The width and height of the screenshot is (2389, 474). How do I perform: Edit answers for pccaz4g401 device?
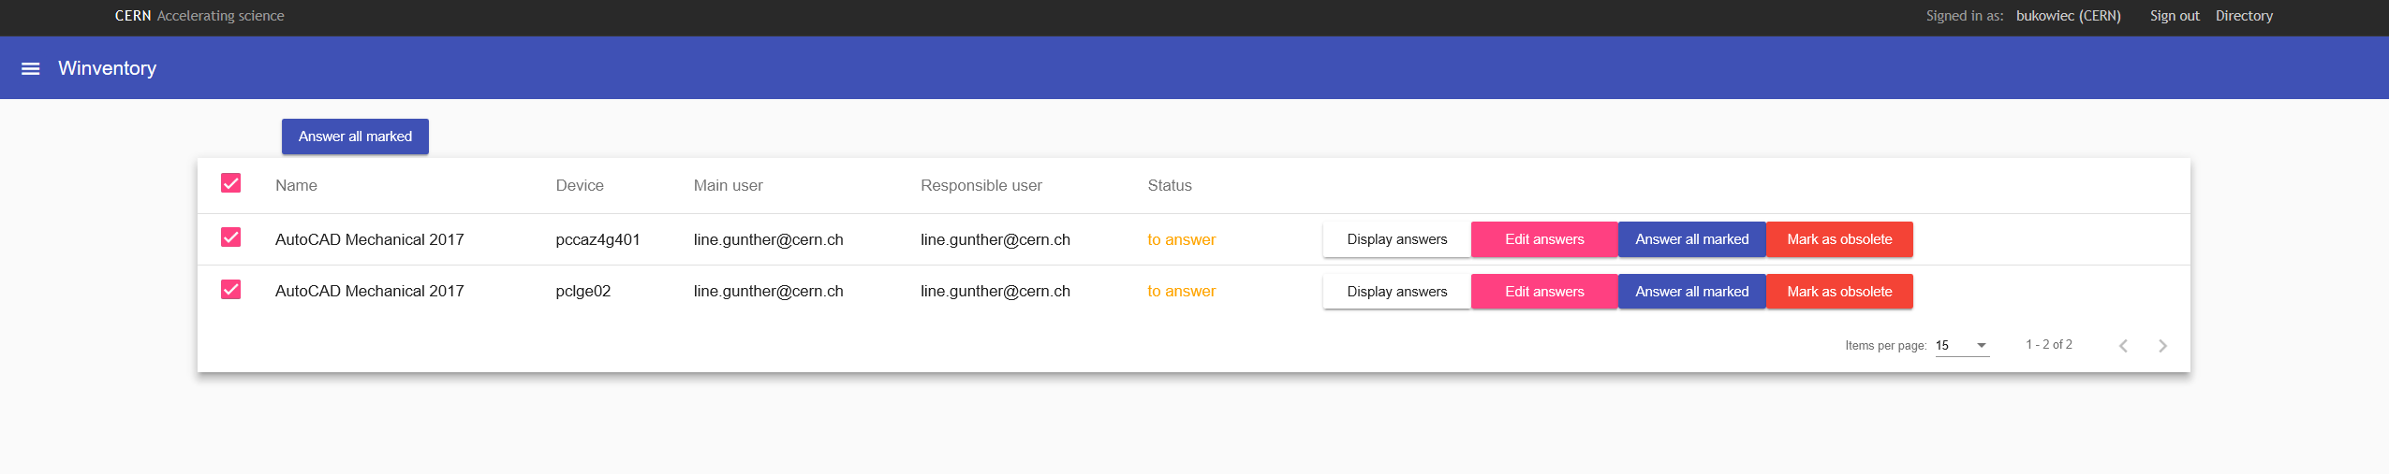point(1543,239)
